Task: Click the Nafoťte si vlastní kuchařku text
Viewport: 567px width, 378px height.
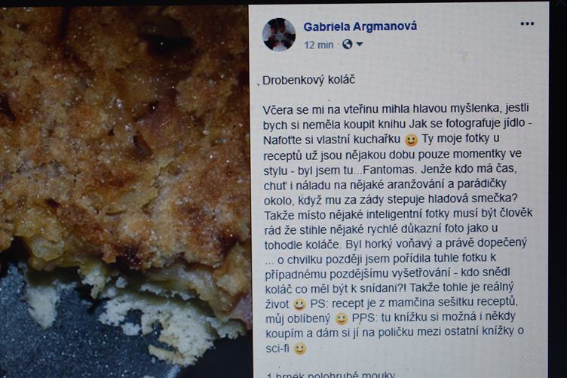Action: click(332, 140)
